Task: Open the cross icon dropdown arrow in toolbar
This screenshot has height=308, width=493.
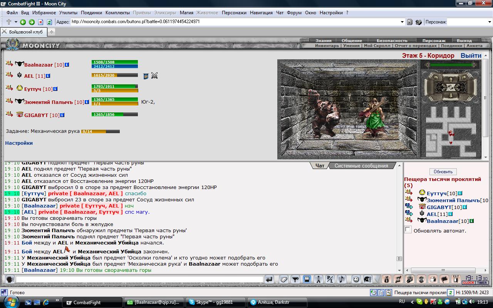Action: [x=16, y=22]
